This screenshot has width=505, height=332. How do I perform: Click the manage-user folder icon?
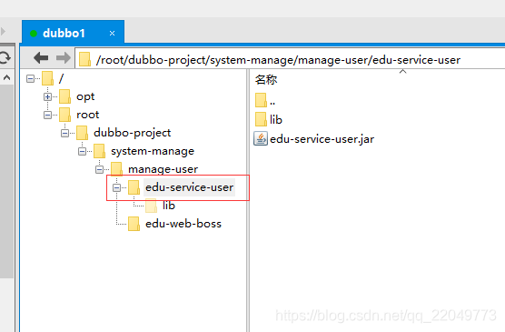coord(116,169)
